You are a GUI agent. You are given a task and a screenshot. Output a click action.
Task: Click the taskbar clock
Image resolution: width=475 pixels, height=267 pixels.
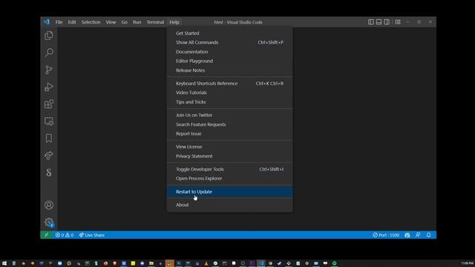pos(467,263)
